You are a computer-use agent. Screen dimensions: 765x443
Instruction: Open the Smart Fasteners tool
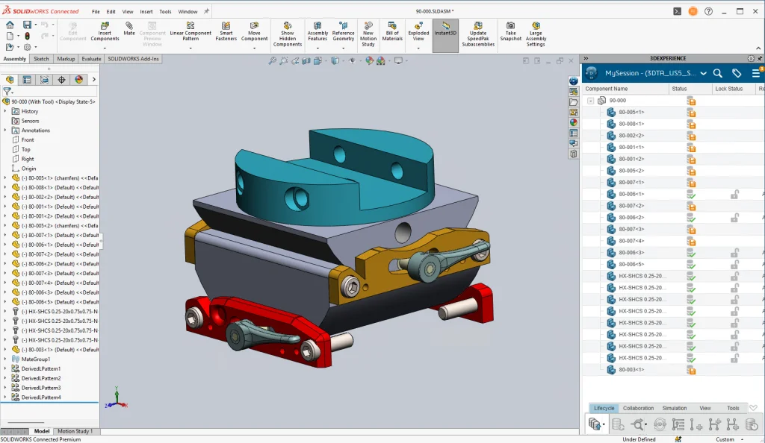(x=226, y=31)
